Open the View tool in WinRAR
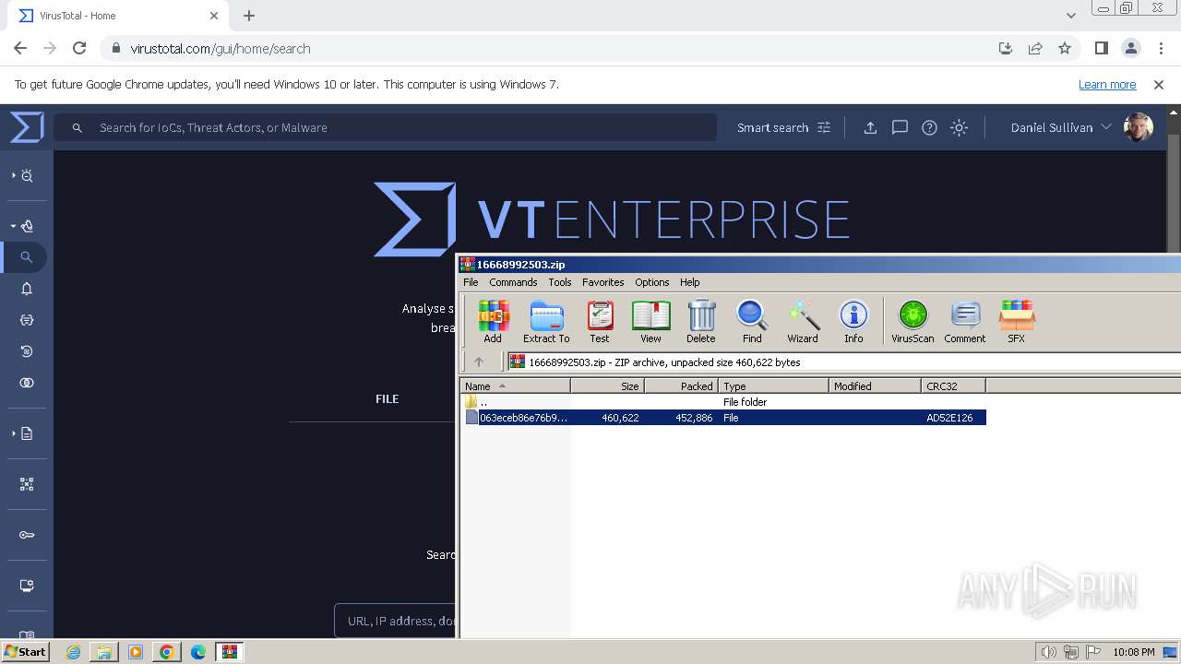The image size is (1181, 664). pos(650,322)
